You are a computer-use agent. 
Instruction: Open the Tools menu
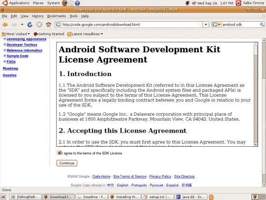(x=74, y=16)
